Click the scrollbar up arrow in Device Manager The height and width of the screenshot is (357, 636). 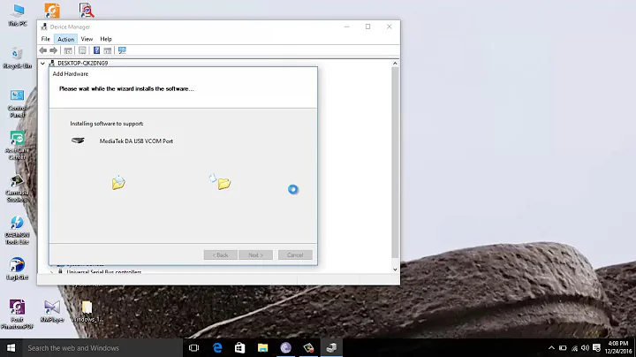[x=395, y=64]
